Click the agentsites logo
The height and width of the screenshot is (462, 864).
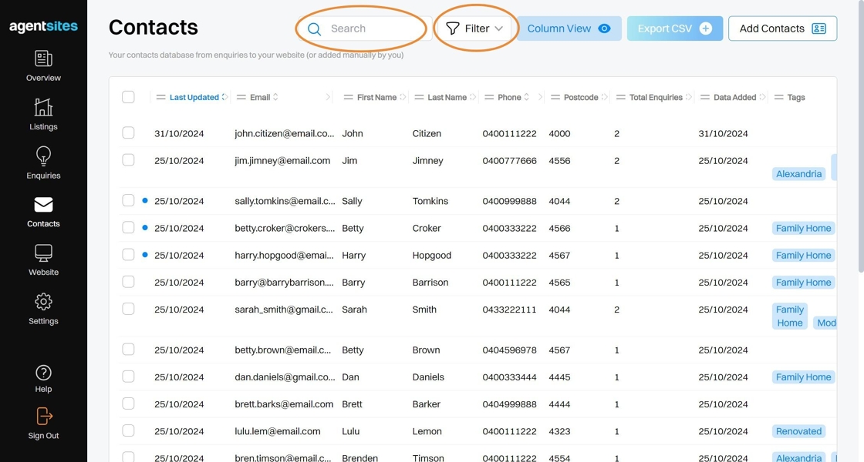click(43, 26)
